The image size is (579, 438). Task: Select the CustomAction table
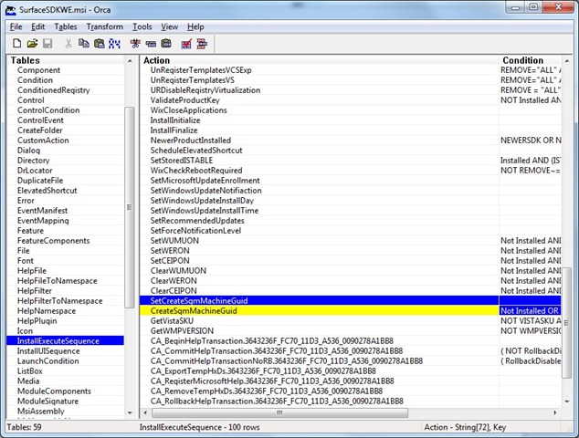[x=43, y=141]
